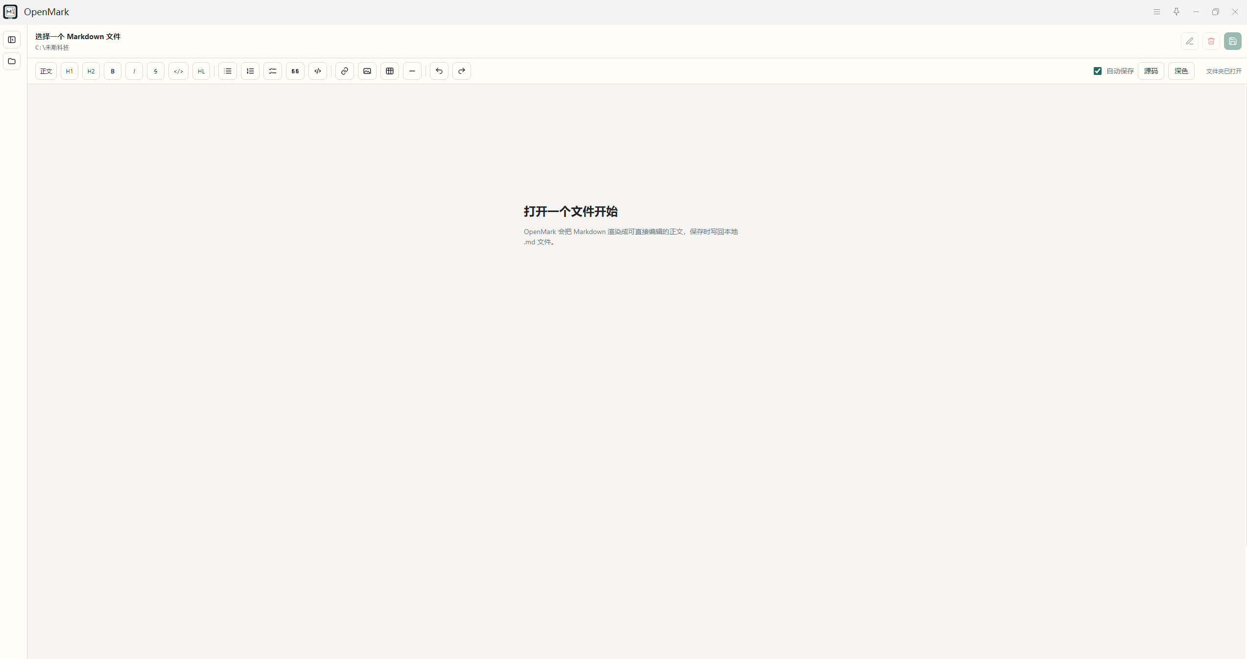Insert an image using the image icon
1247x659 pixels.
367,71
